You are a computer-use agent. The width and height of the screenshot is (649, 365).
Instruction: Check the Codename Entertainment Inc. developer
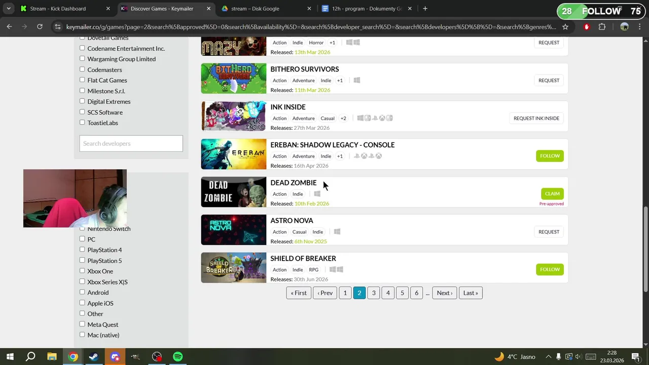tap(82, 48)
